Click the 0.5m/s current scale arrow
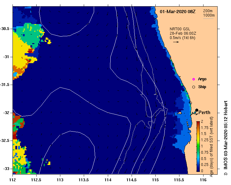 [x=176, y=42]
